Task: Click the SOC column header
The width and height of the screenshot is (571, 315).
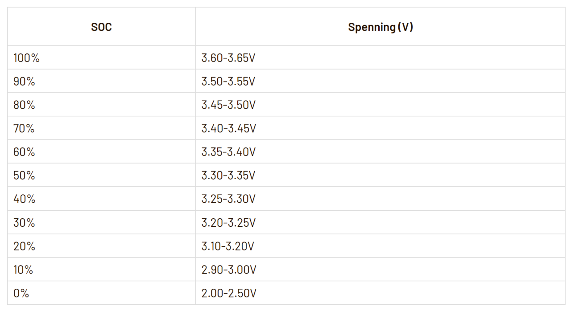Action: point(101,27)
